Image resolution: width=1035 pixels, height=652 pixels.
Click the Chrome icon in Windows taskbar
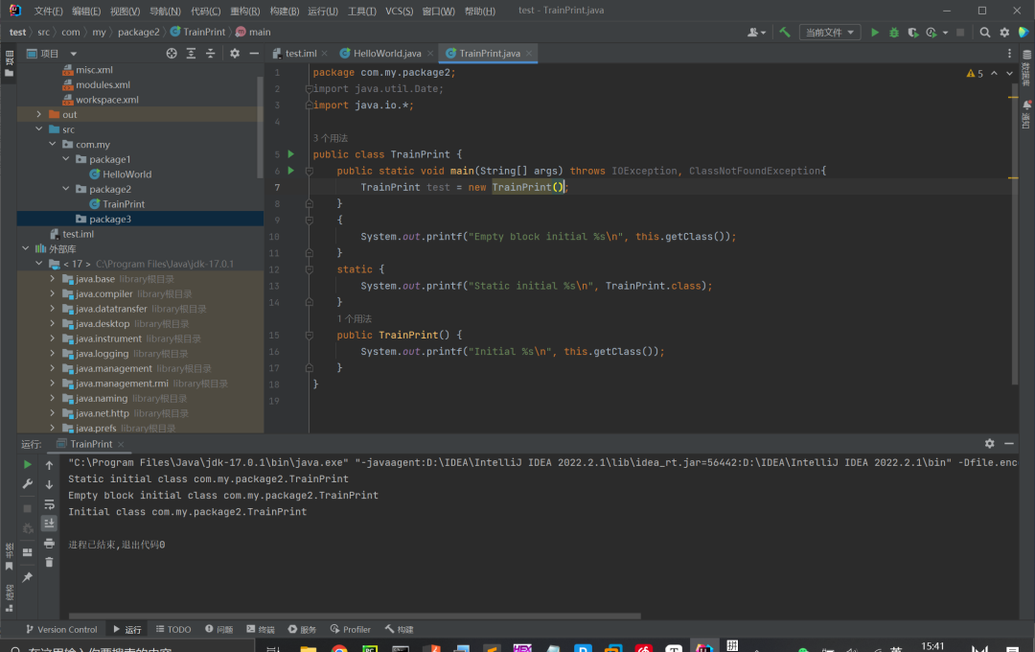tap(339, 649)
